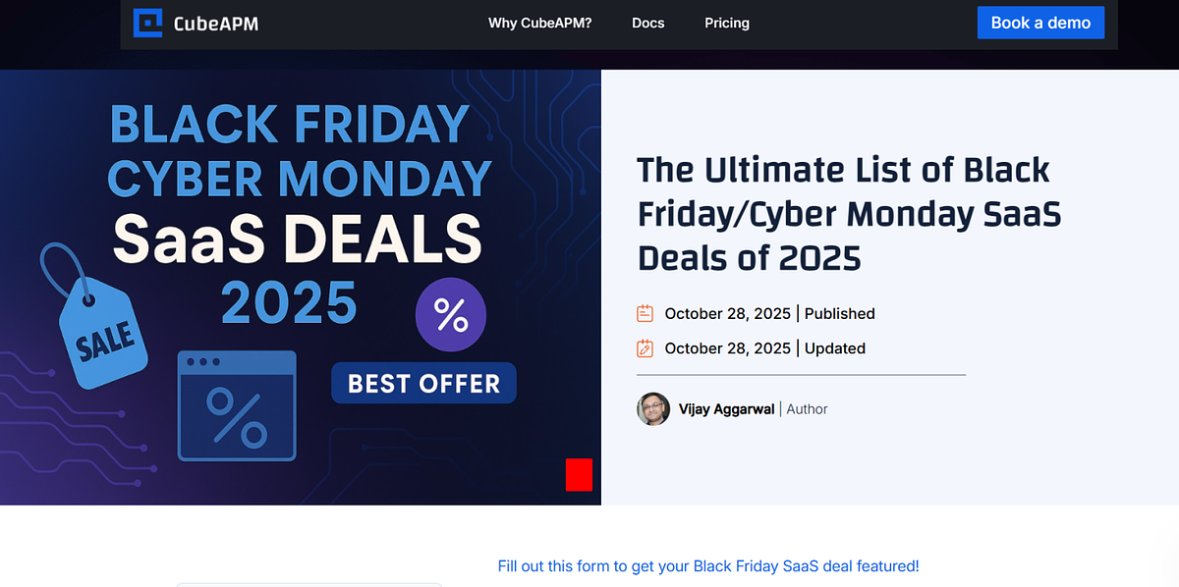Click the BEST OFFER badge
This screenshot has height=587, width=1179.
[x=423, y=383]
